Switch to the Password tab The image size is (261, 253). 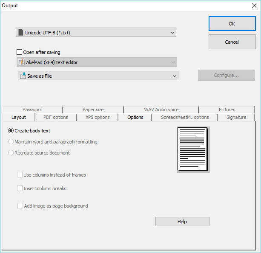coord(32,110)
